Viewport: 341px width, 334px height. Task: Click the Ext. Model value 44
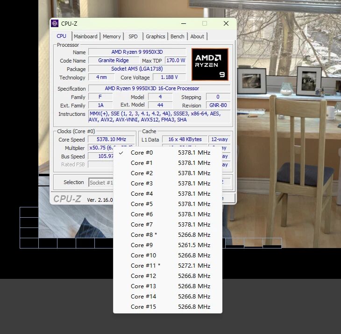click(x=160, y=105)
